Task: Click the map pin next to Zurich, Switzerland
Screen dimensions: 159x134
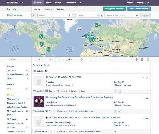Action: 74,125
